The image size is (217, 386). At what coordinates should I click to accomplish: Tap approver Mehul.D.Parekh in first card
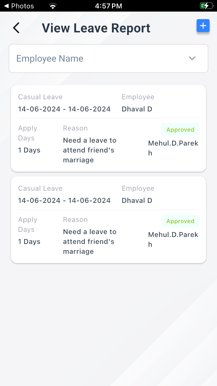173,148
